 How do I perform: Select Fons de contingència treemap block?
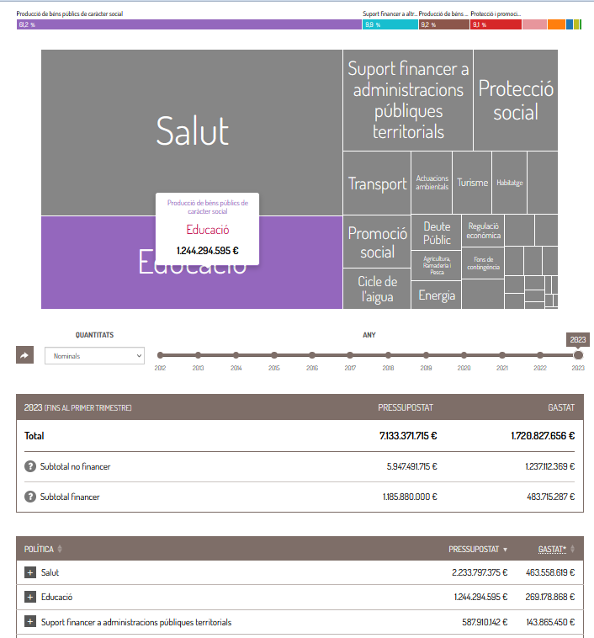pyautogui.click(x=483, y=263)
